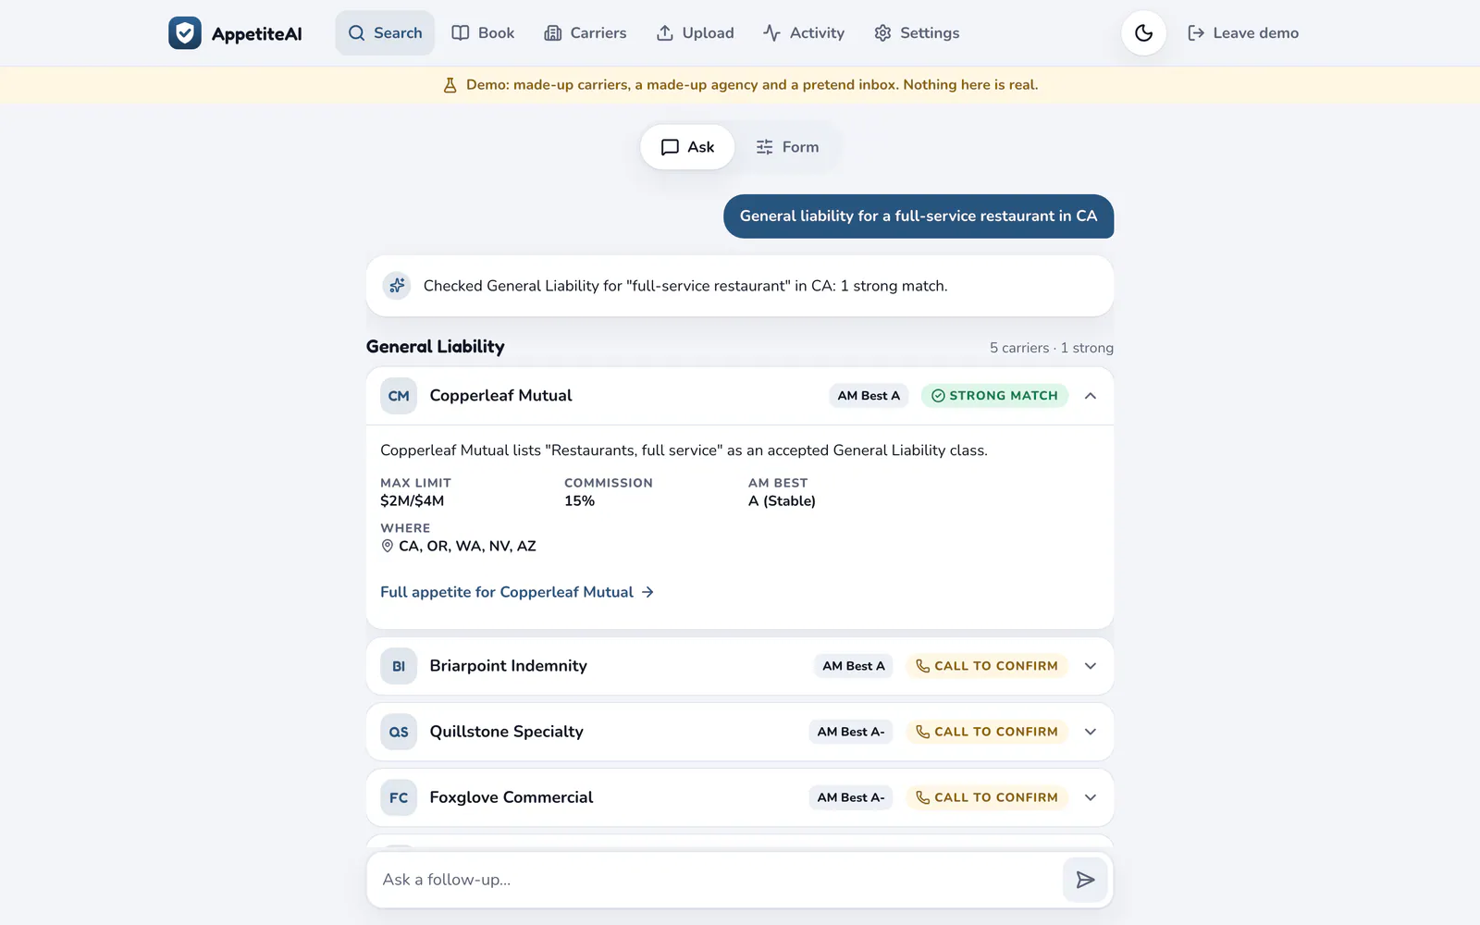
Task: Open the Activity tab
Action: [804, 33]
